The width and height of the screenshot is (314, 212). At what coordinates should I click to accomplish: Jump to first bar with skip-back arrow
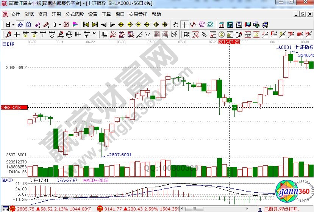(x=86, y=25)
